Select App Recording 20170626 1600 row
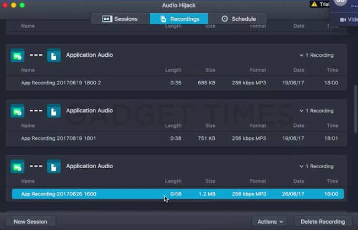Screen dimensions: 358x230 (x=178, y=194)
